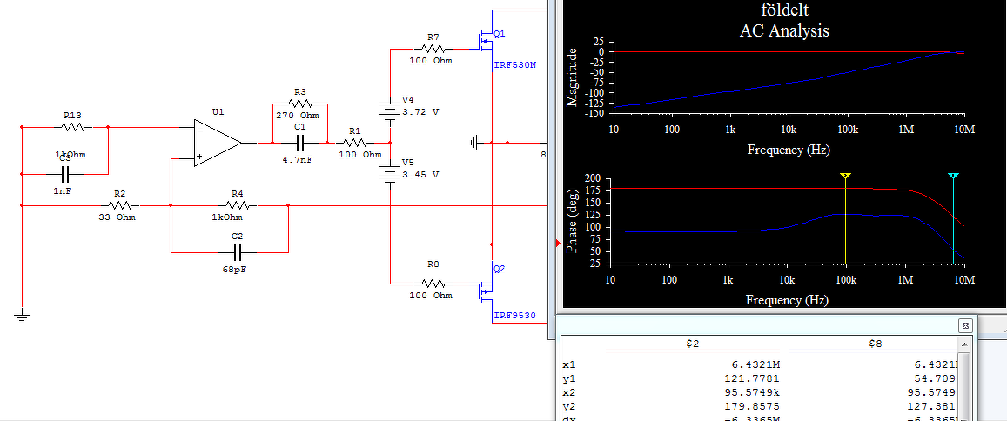
Task: Select resistor R8 symbol
Action: point(433,283)
